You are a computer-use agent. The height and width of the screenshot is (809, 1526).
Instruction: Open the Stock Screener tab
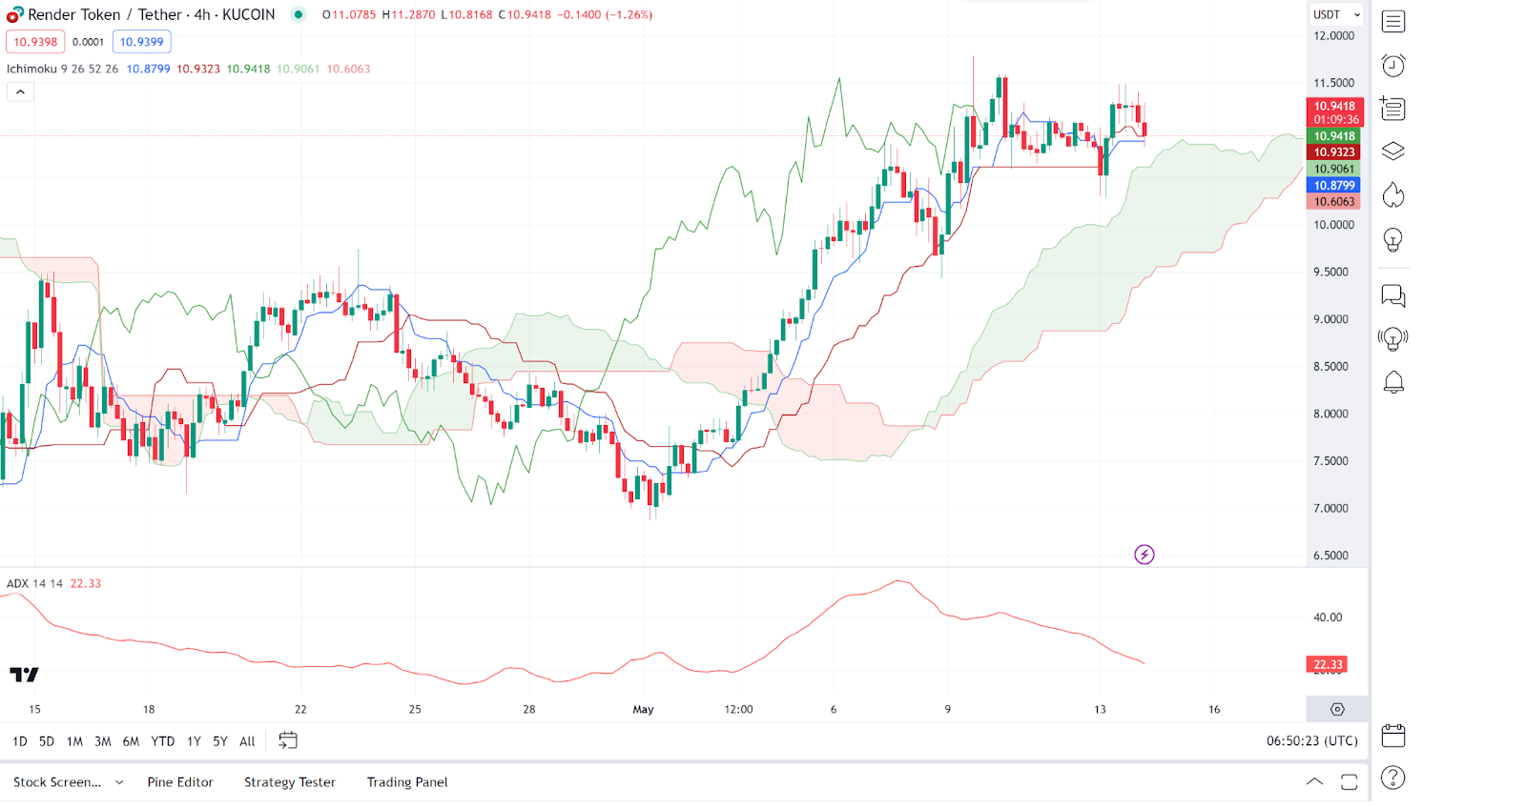(57, 782)
